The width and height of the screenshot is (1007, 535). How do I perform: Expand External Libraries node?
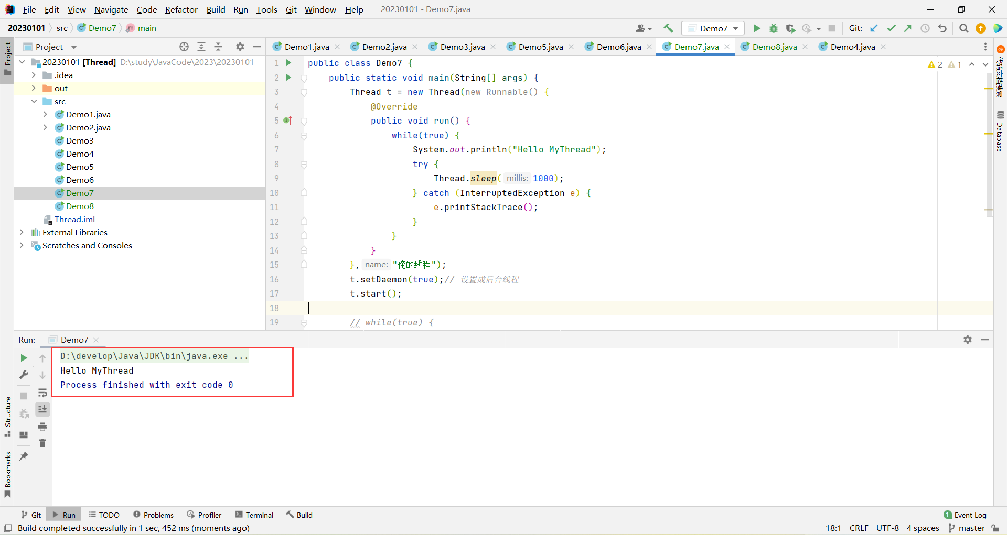click(x=22, y=232)
